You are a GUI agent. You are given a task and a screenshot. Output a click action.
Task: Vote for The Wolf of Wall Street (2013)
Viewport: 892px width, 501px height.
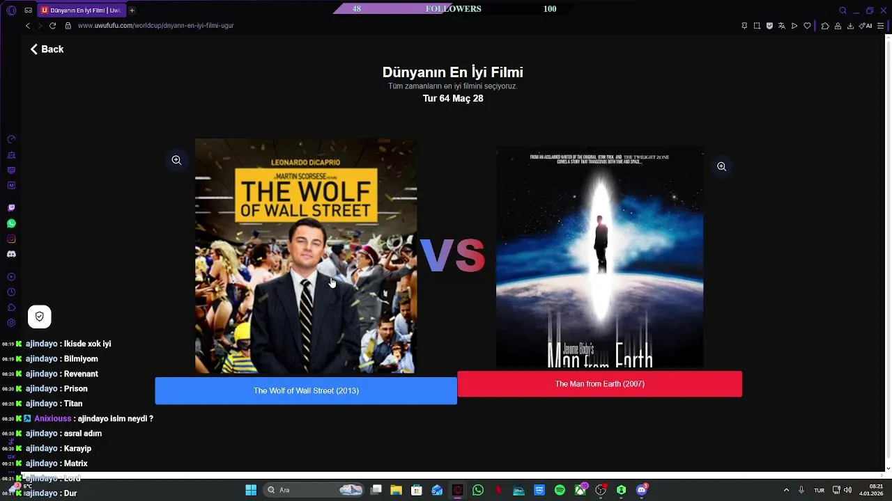(306, 391)
